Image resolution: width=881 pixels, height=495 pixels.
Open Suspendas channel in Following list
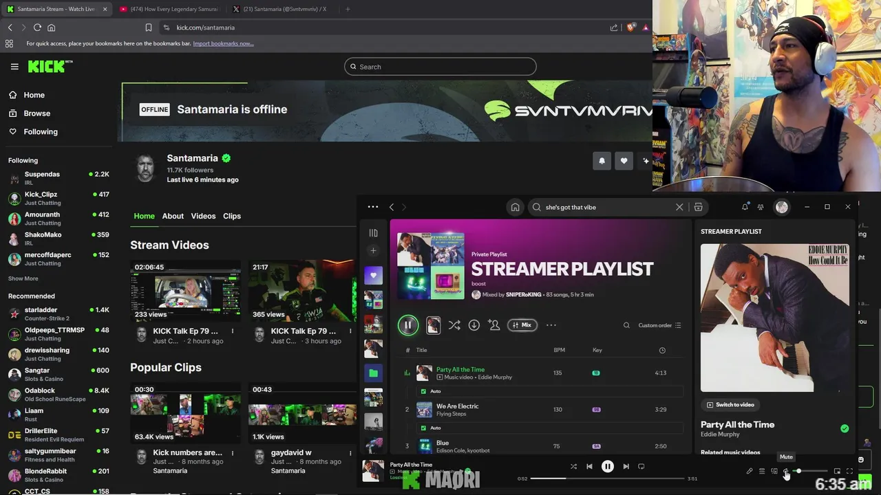pos(59,179)
